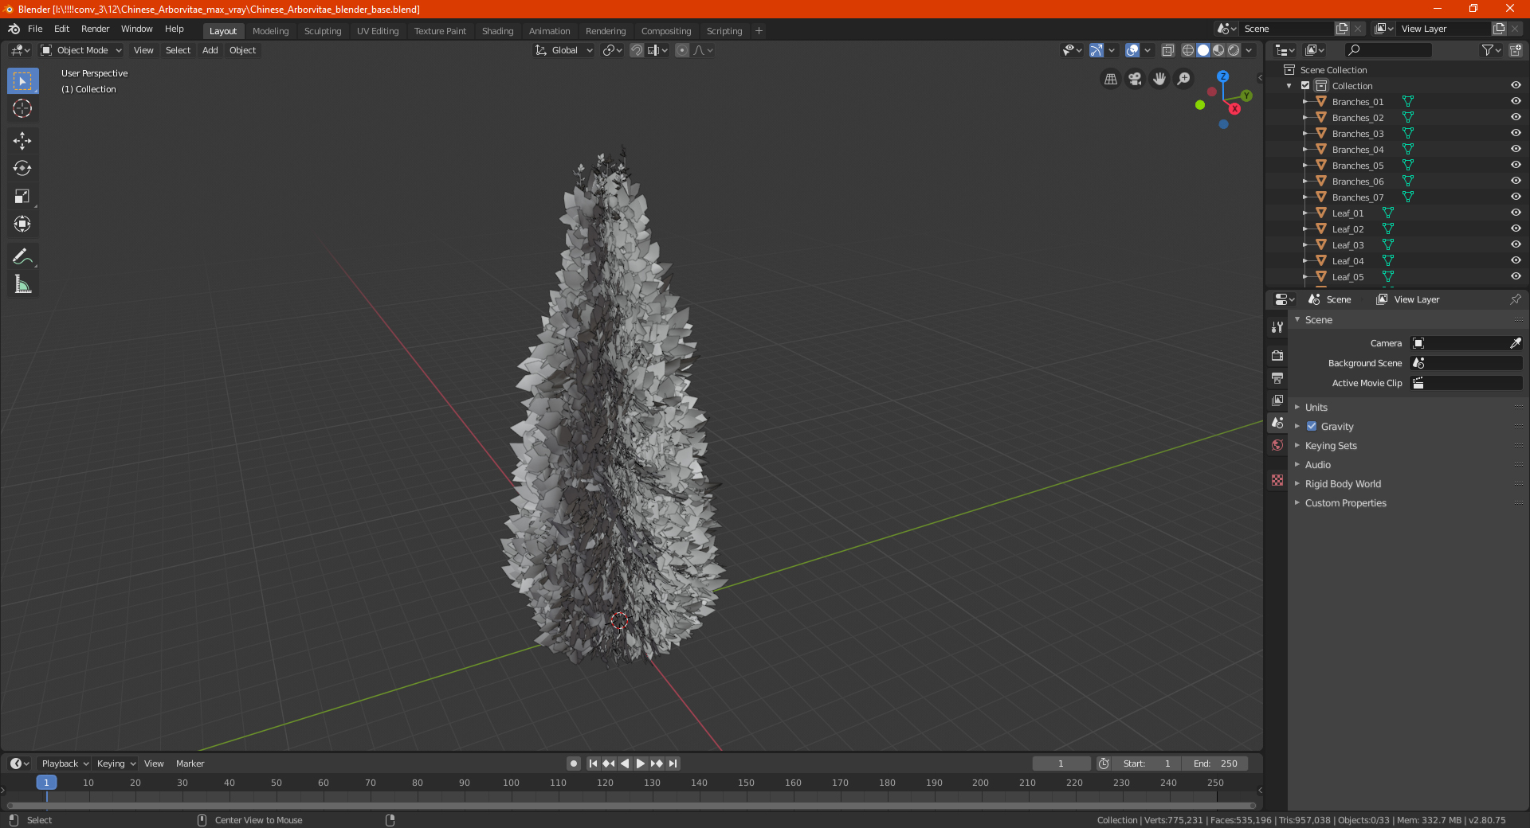Pick camera object with eyedropper
The width and height of the screenshot is (1530, 828).
click(1515, 343)
